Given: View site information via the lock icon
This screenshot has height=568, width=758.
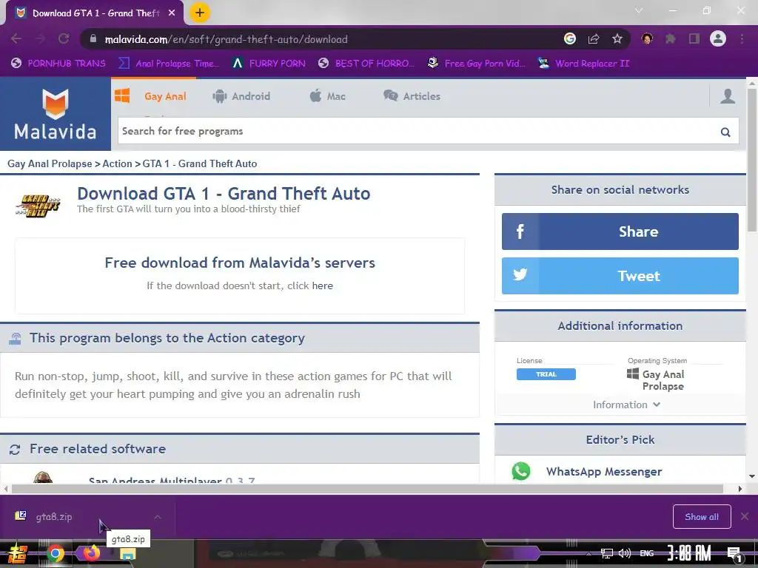Looking at the screenshot, I should click(x=93, y=39).
